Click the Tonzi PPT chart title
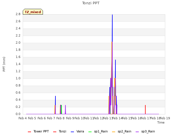182x137 pixels. [91, 3]
